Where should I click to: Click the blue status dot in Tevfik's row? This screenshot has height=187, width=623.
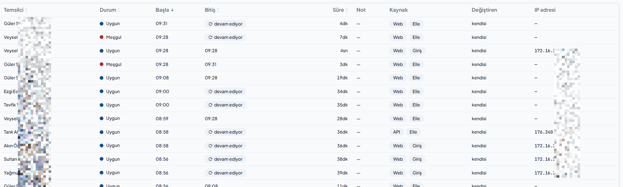(x=102, y=105)
